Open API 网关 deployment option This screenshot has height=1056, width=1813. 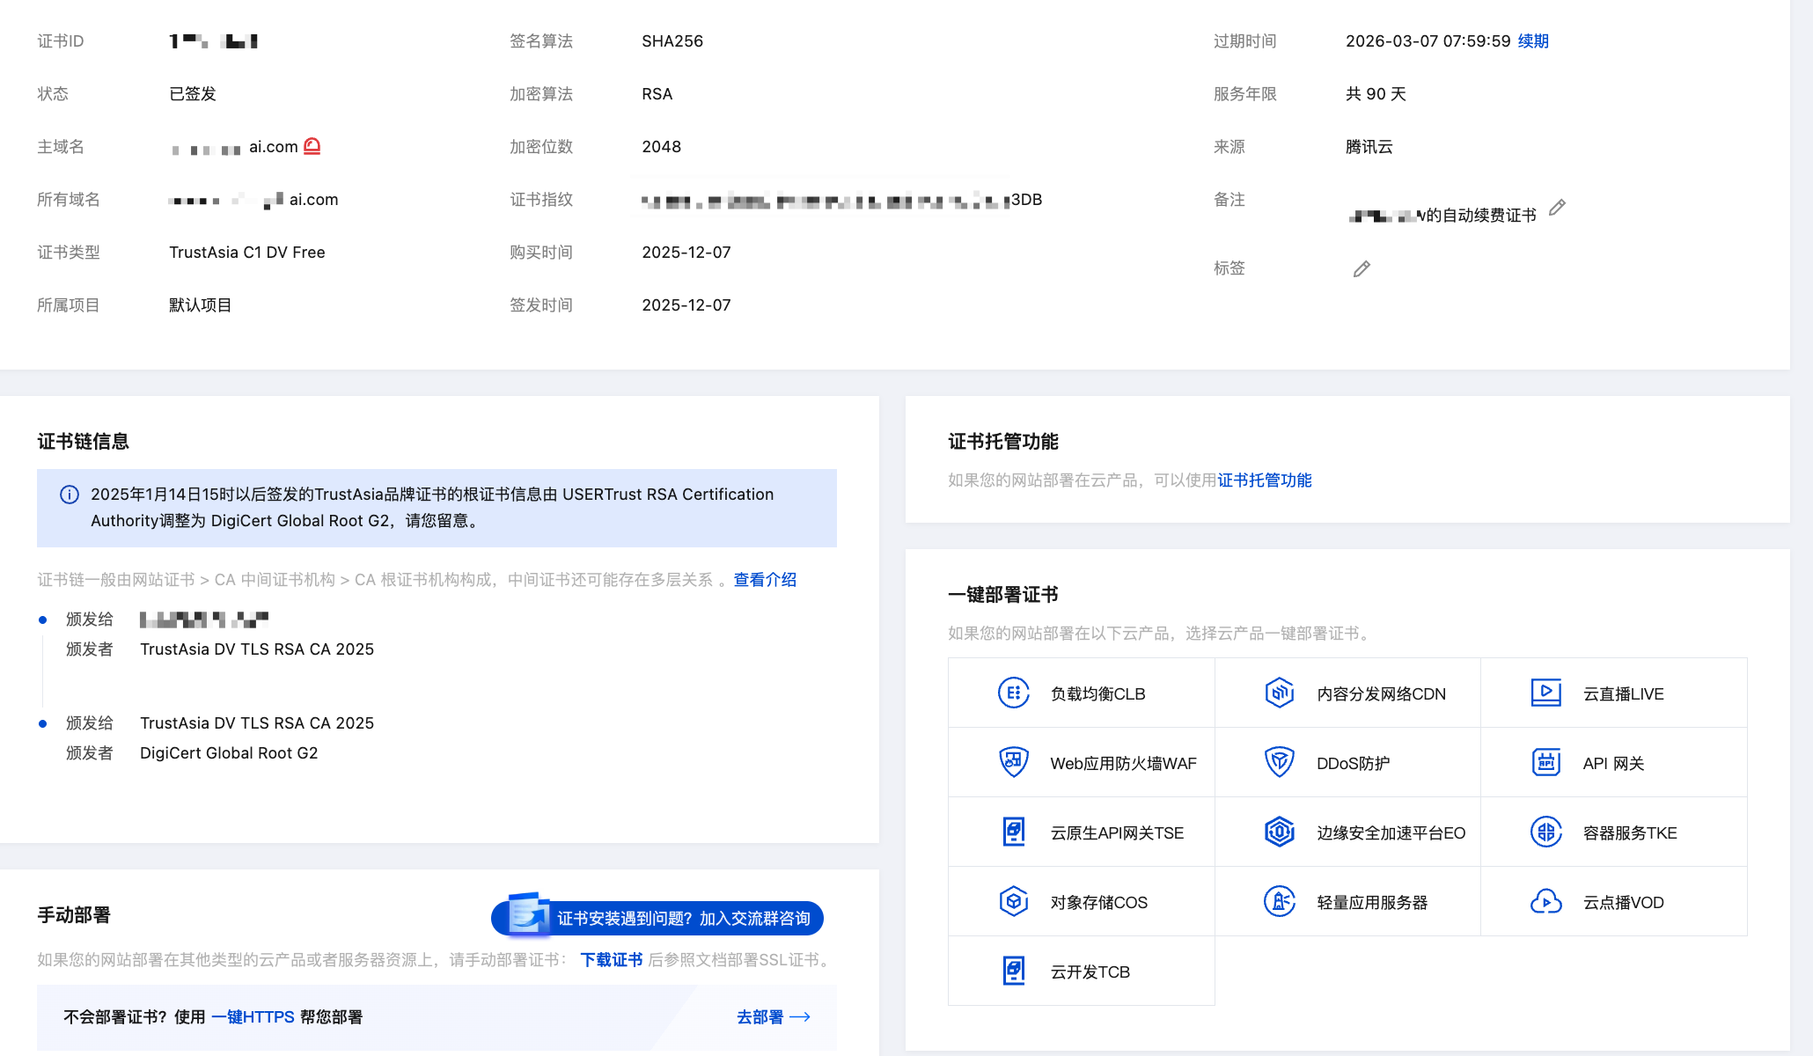click(x=1612, y=763)
